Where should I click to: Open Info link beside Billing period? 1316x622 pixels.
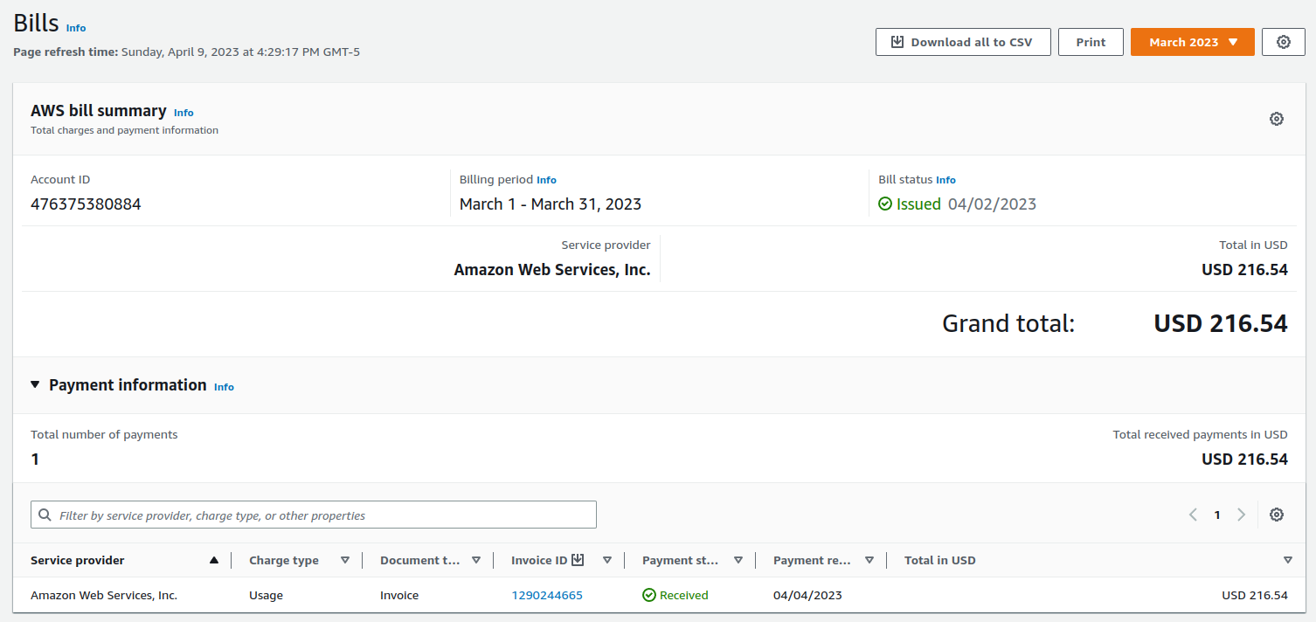point(546,180)
